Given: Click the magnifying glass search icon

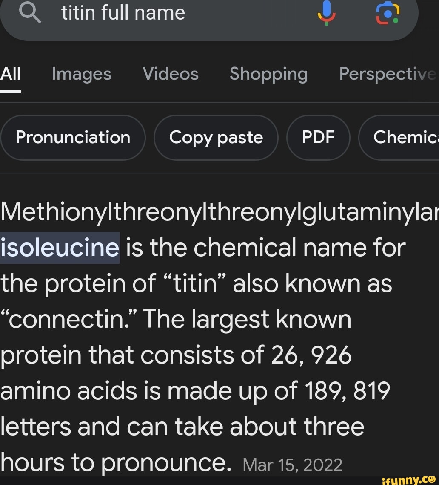Looking at the screenshot, I should tap(31, 13).
